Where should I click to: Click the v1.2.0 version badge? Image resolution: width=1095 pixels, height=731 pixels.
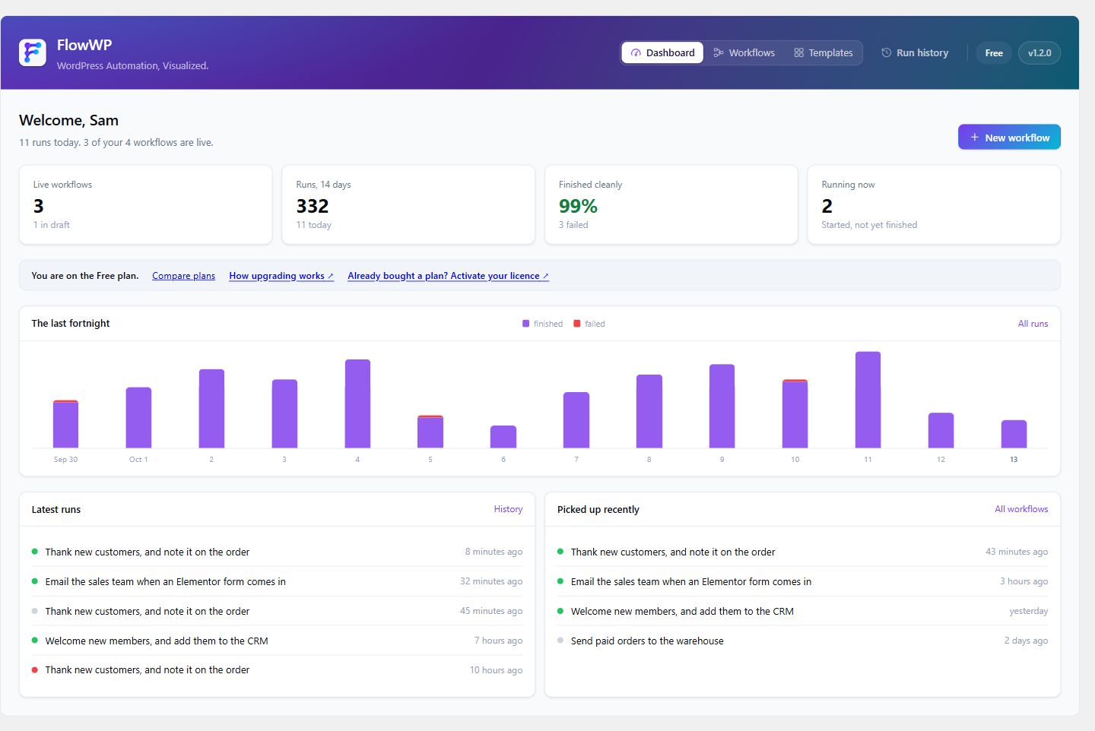[x=1039, y=52]
